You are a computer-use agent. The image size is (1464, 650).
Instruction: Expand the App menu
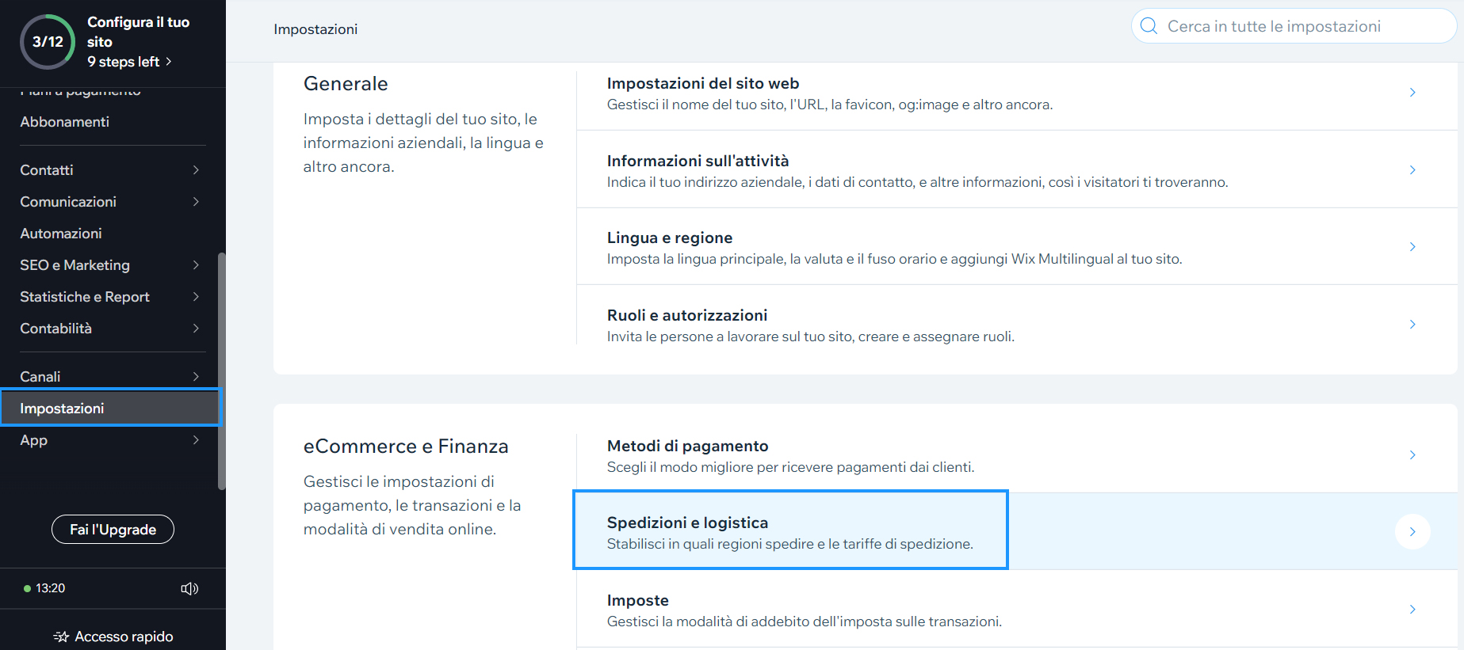[196, 440]
